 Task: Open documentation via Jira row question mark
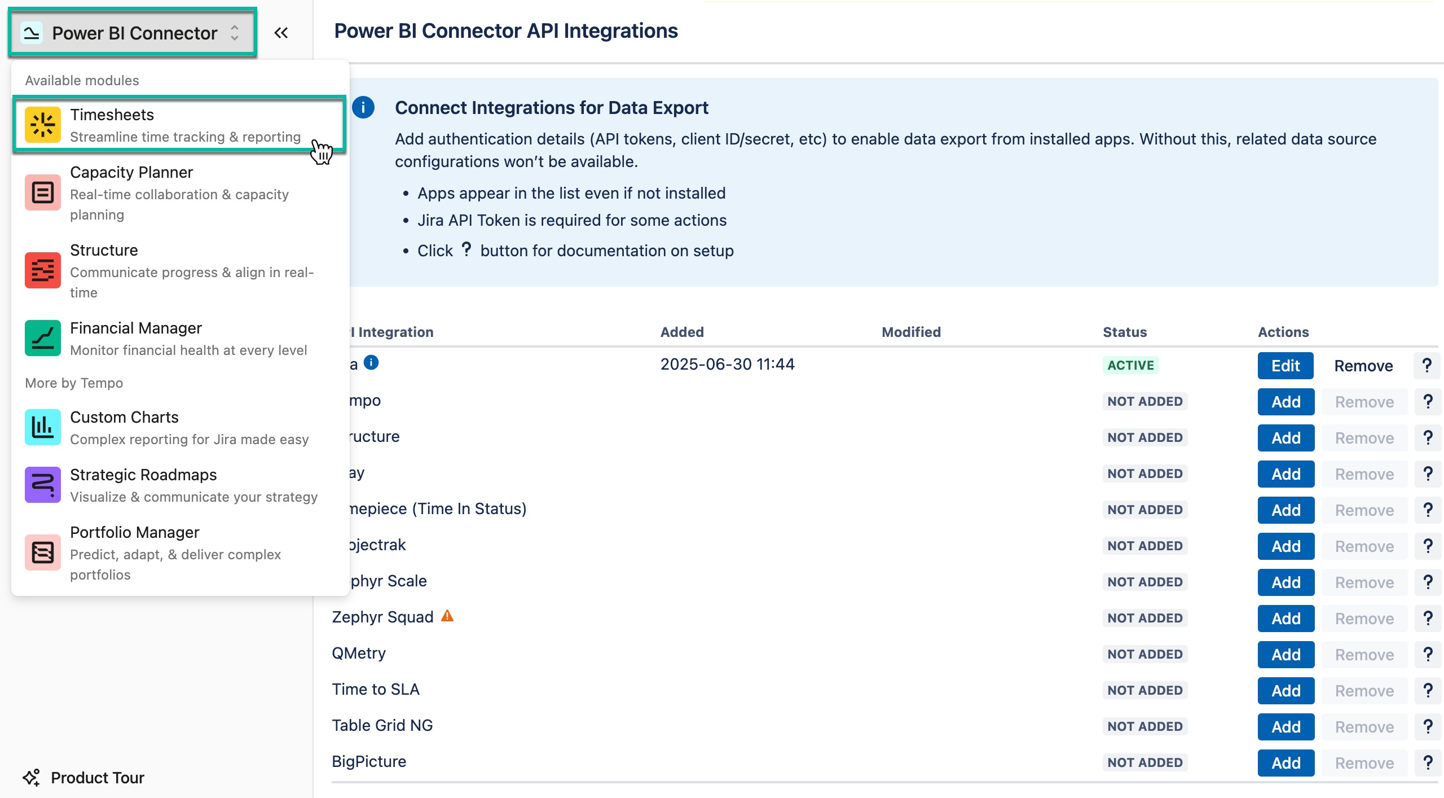coord(1428,365)
